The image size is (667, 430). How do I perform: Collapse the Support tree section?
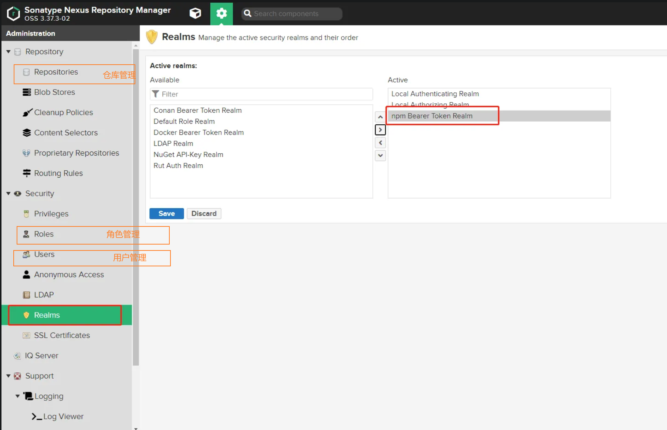pyautogui.click(x=8, y=376)
